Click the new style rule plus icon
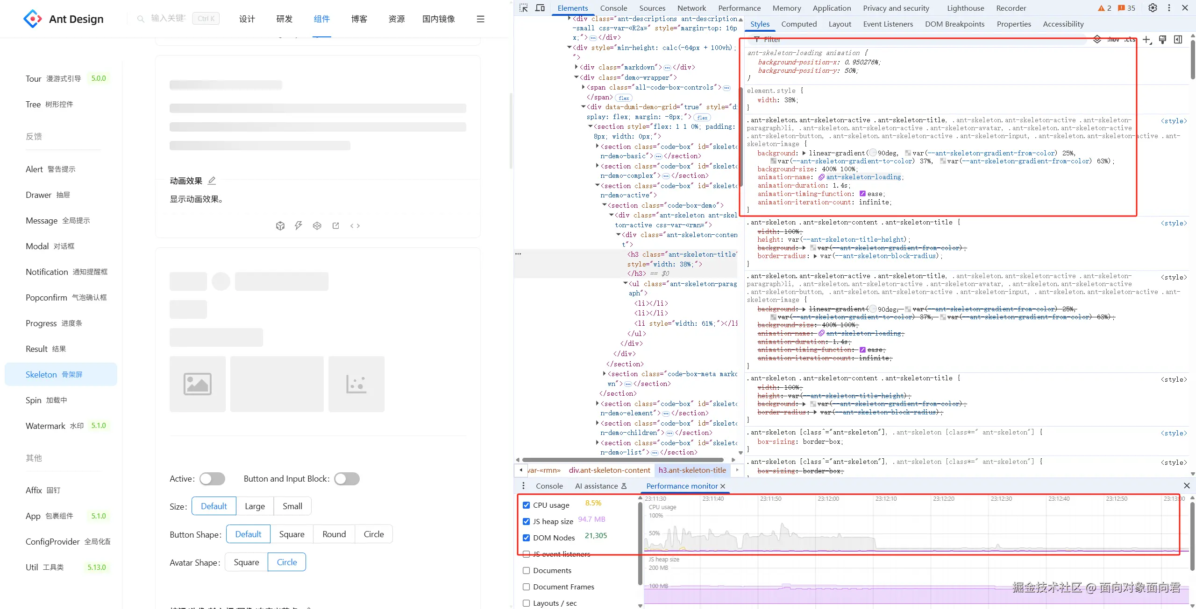 tap(1146, 40)
